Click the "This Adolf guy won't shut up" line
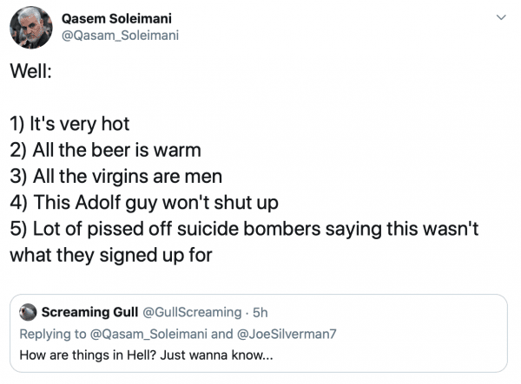Screen dimensions: 521x384 pos(140,204)
